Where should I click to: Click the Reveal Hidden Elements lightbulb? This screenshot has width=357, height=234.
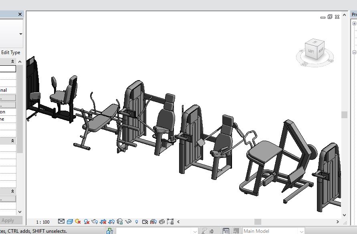[x=137, y=221]
